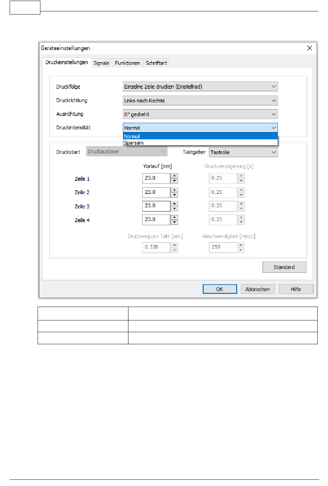This screenshot has height=486, width=328.
Task: Increase Zeile 1 Vorlauf value
Action: (174, 176)
